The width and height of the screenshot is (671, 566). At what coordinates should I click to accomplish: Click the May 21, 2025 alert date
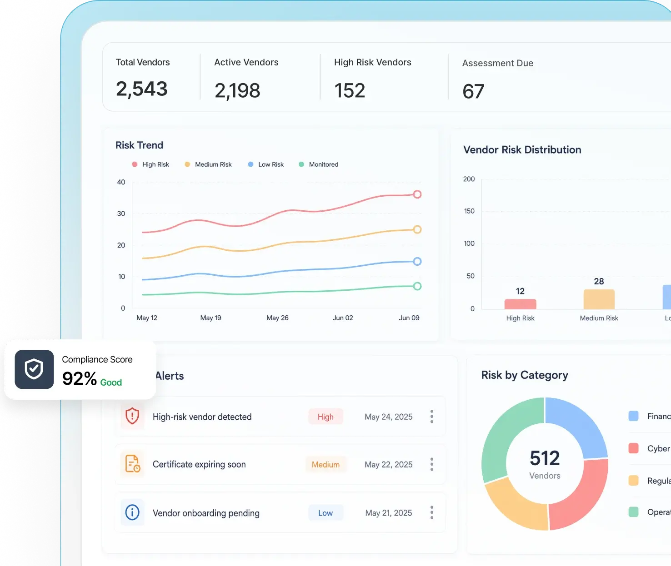(389, 513)
